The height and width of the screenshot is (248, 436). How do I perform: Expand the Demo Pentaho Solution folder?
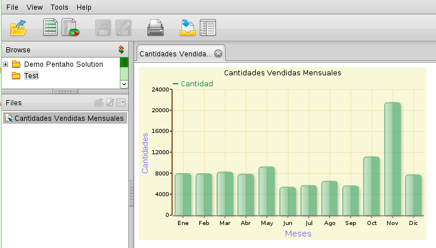(5, 64)
